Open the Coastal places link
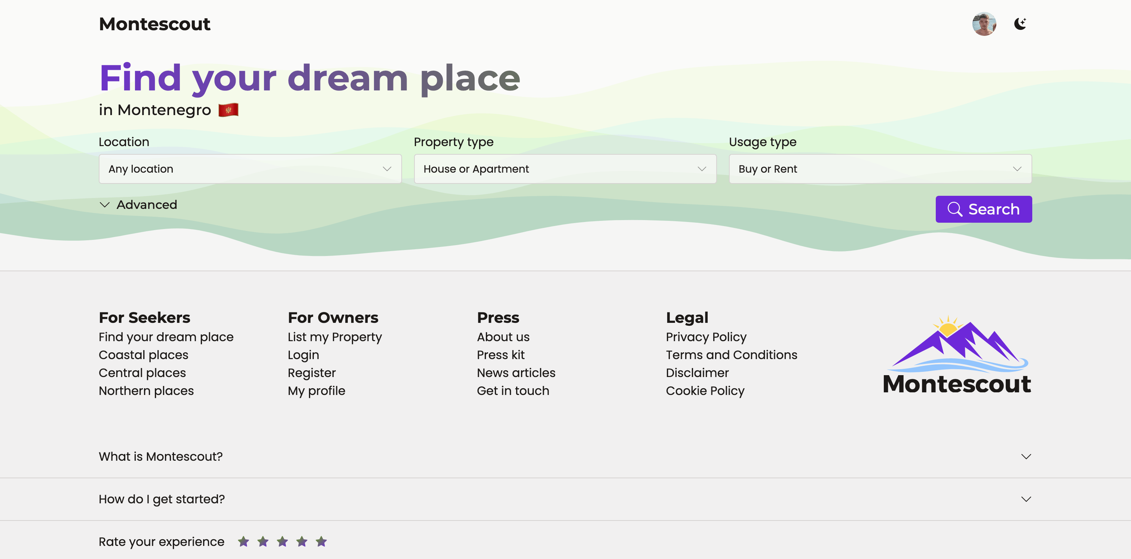Screen dimensions: 1131x559 (x=143, y=355)
